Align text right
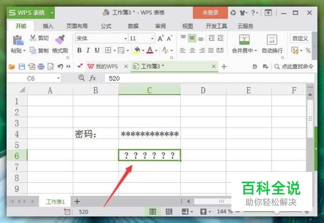 coord(202,50)
